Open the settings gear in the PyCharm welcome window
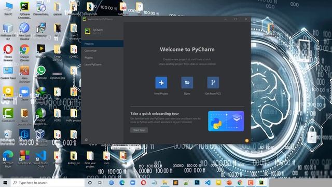Image resolution: width=332 pixels, height=187 pixels. pyautogui.click(x=86, y=140)
